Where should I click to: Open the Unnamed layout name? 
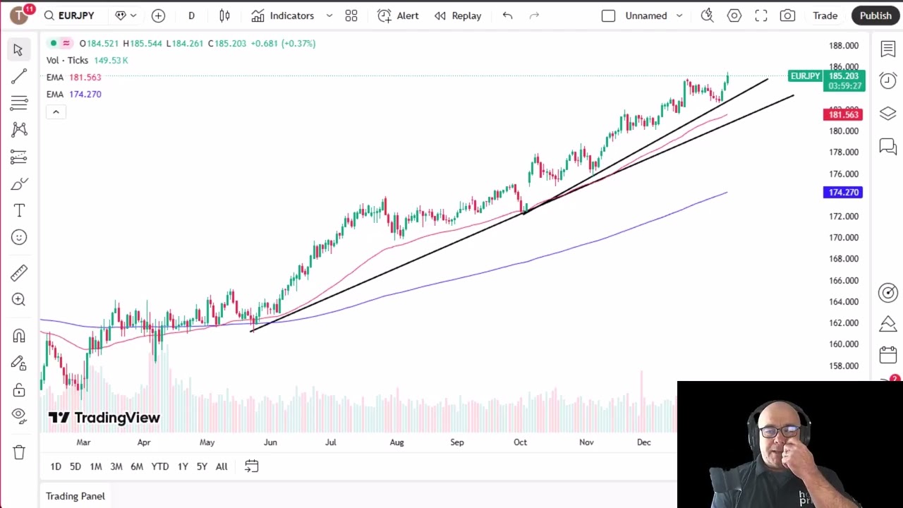(646, 16)
